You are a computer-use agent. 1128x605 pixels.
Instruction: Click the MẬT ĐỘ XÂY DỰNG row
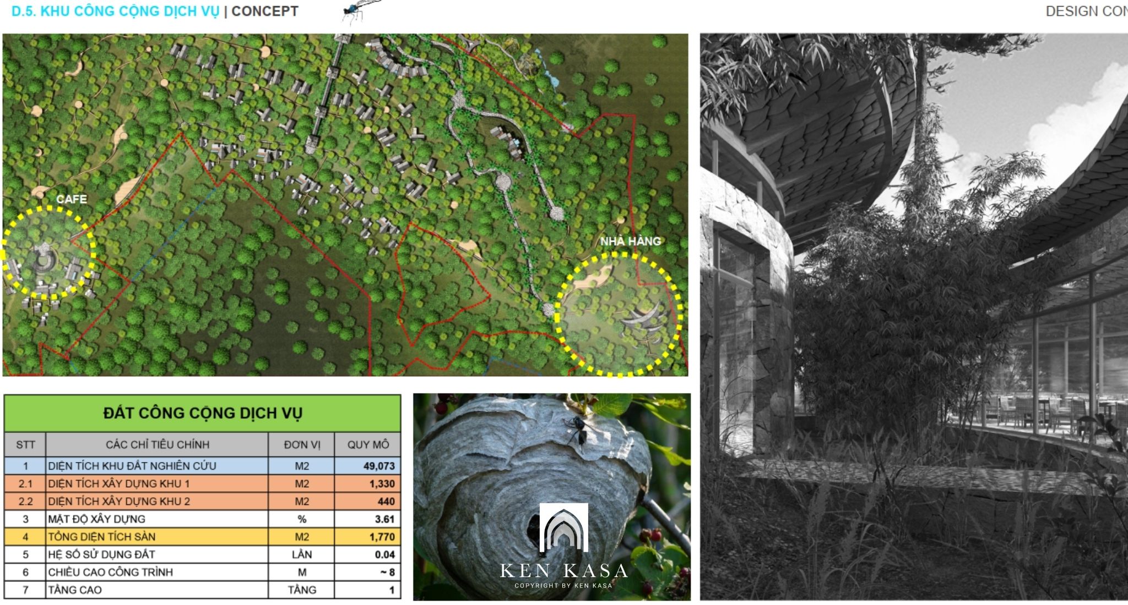pos(97,519)
